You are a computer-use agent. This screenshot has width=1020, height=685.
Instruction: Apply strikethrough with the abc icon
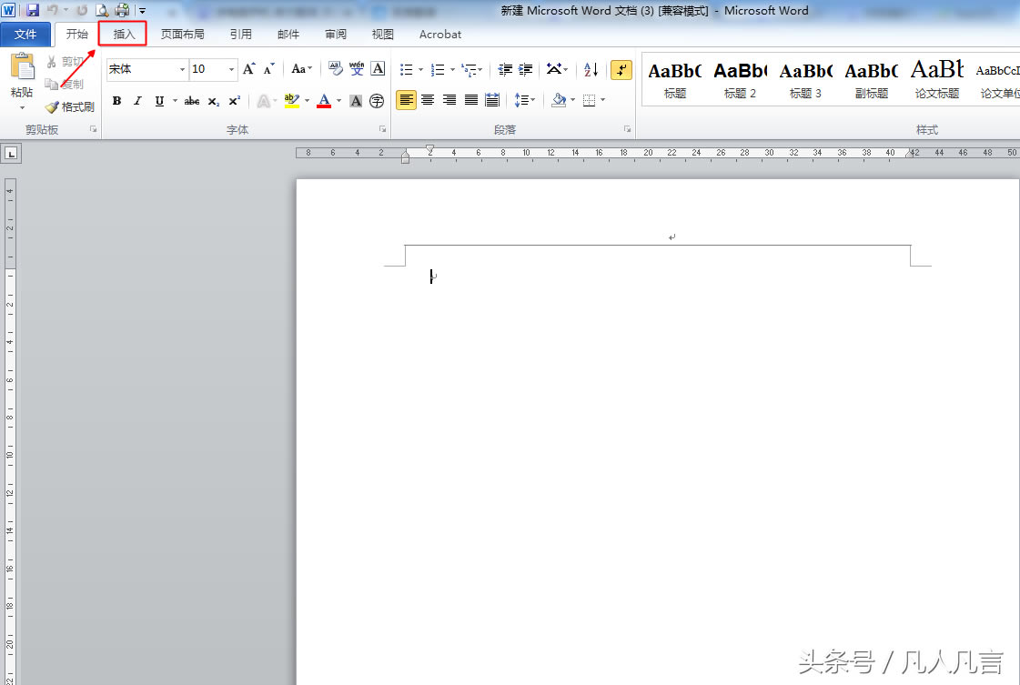coord(192,101)
